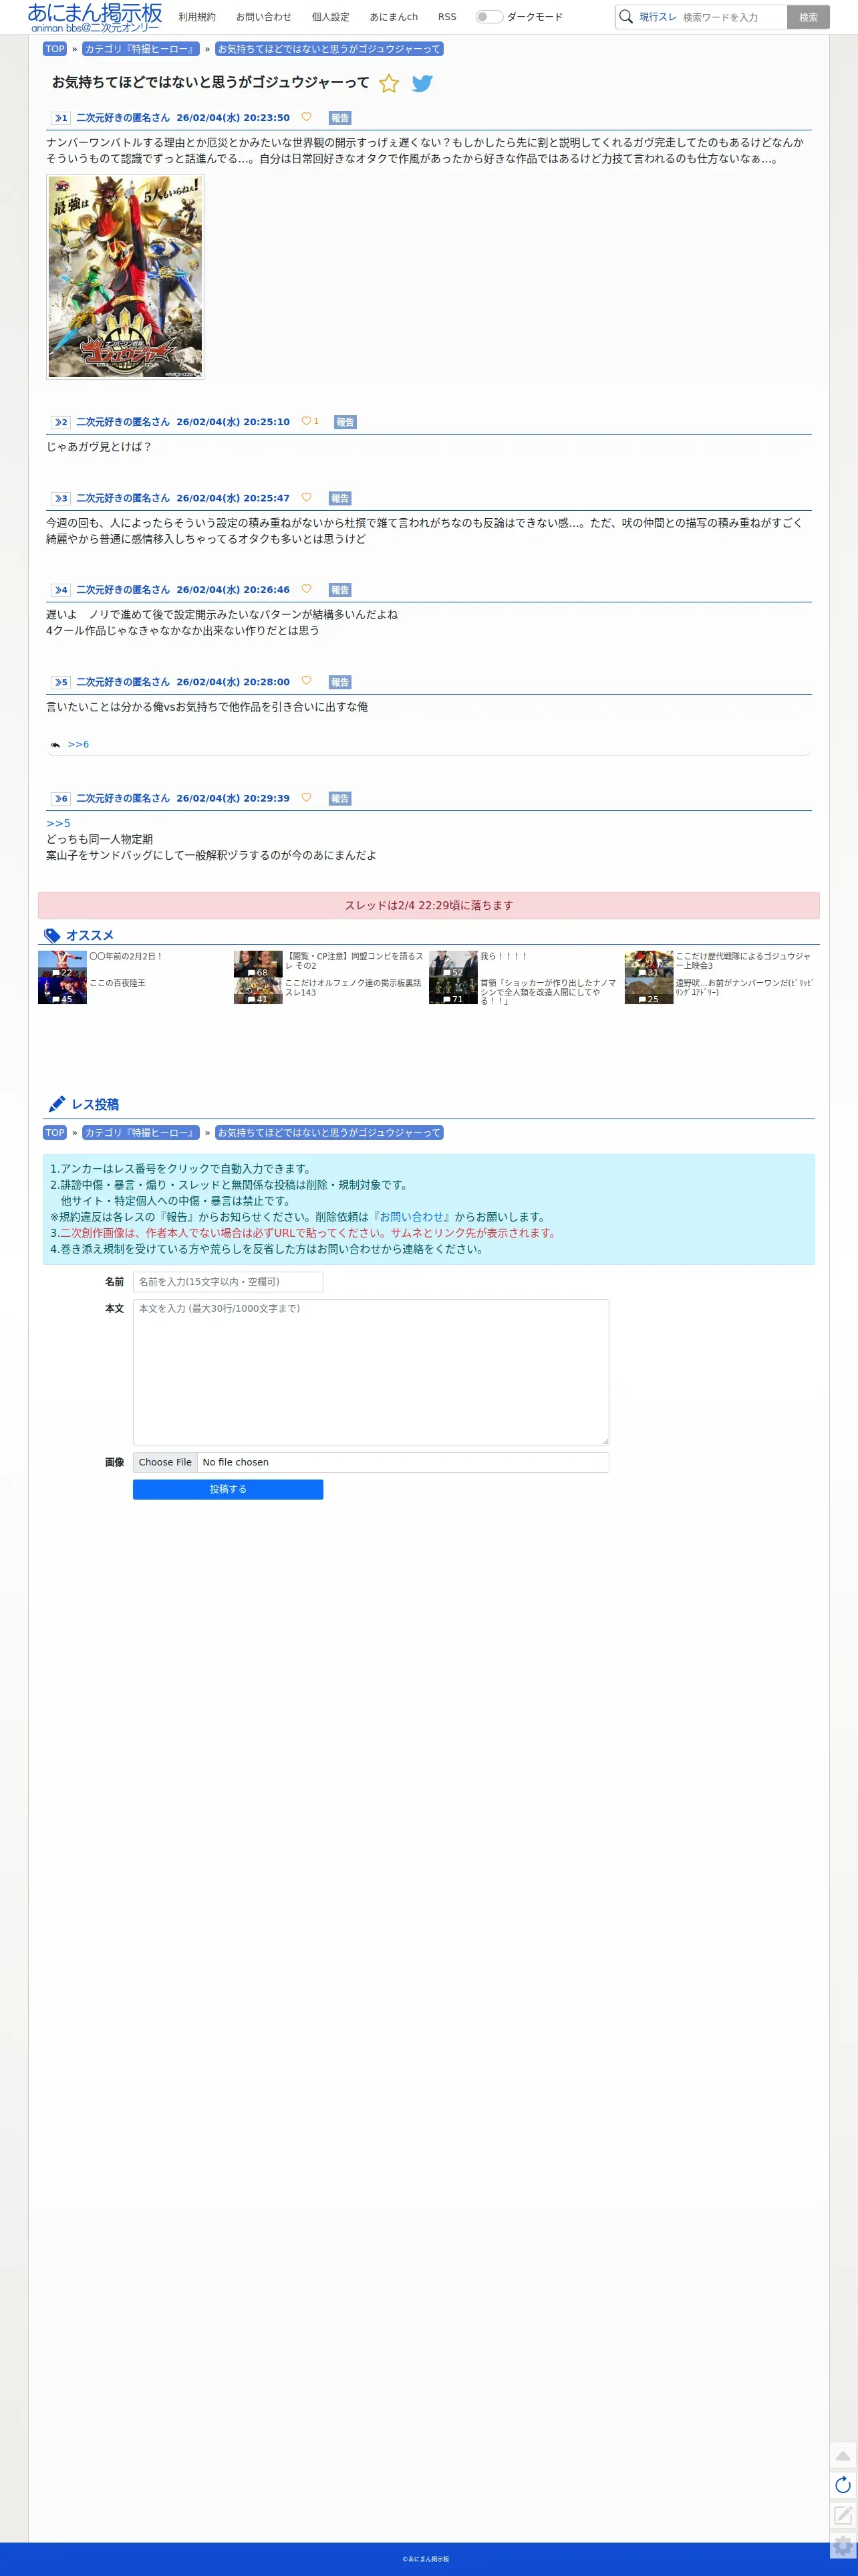Report post 4 with 報告 button
Screen dimensions: 858x2576
pos(340,590)
